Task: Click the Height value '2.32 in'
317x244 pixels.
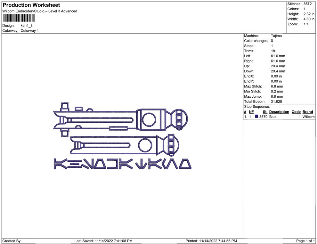Action: click(x=309, y=14)
